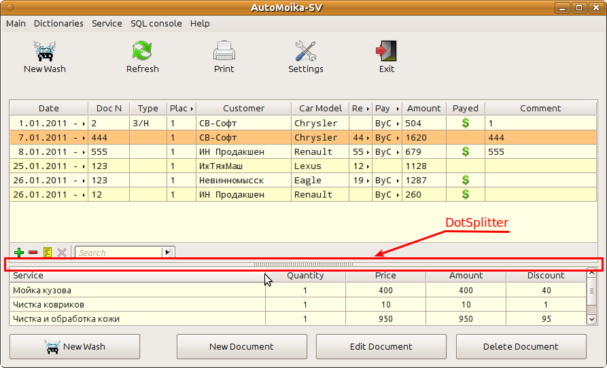Image resolution: width=607 pixels, height=368 pixels.
Task: Click the Exit door icon
Action: coord(386,52)
